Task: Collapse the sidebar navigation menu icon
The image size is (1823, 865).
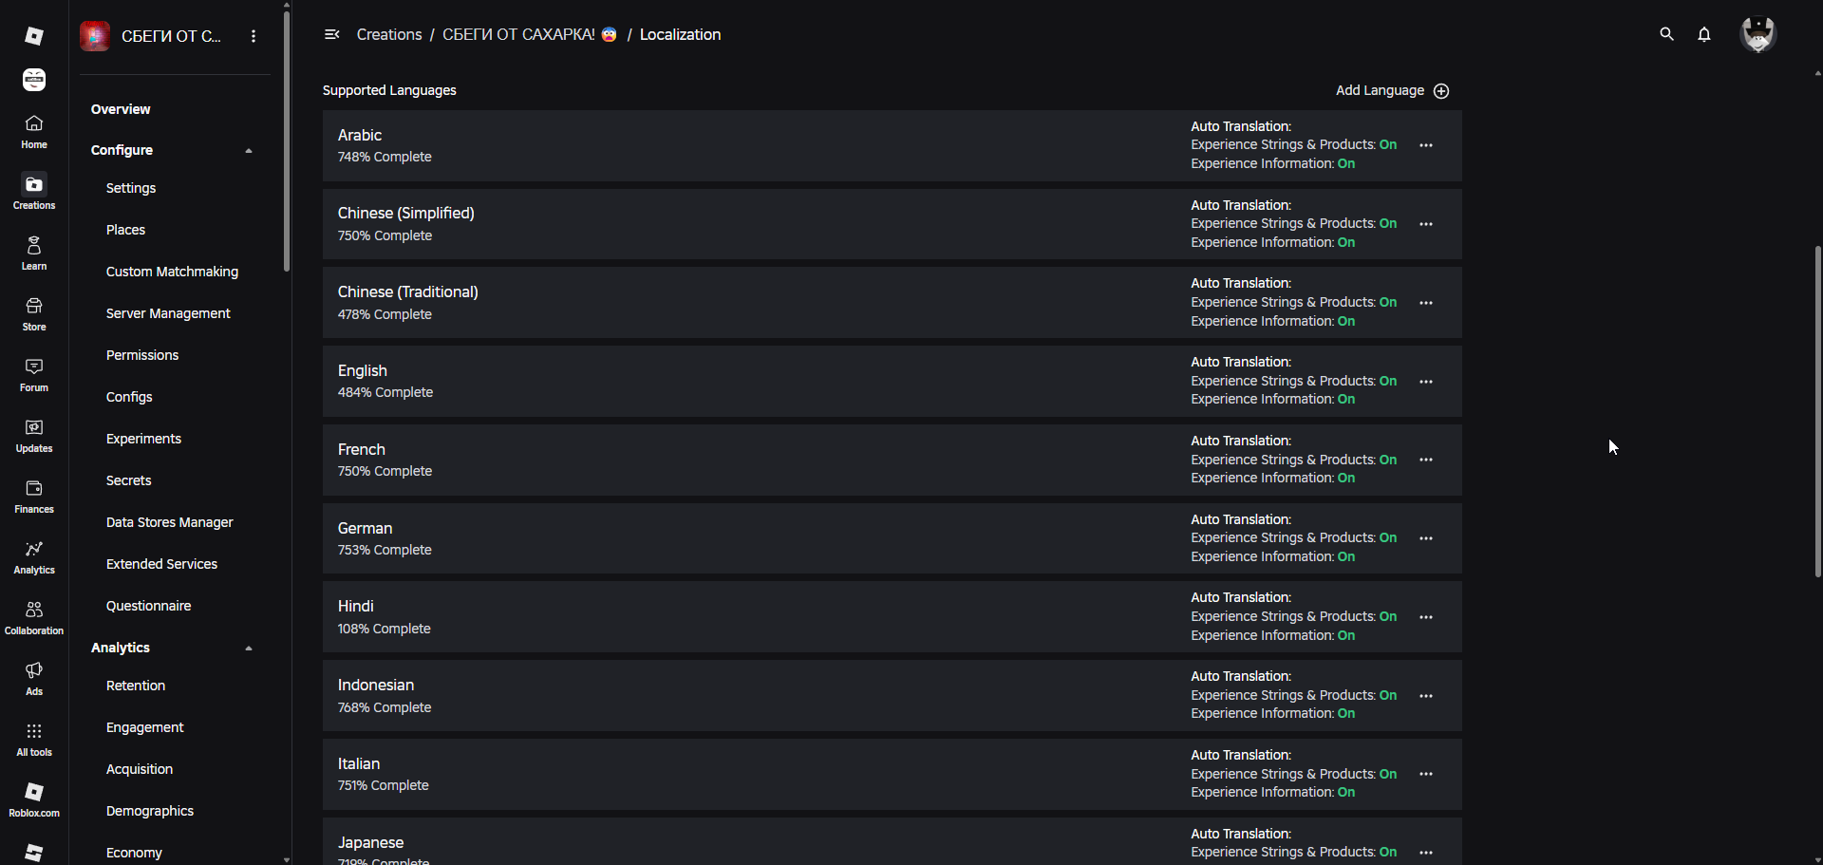Action: point(331,34)
